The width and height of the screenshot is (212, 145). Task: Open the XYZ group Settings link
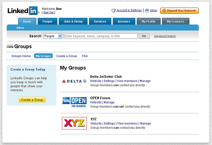point(109,124)
